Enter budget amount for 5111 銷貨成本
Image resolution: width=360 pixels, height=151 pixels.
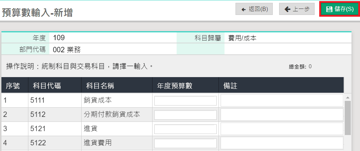click(185, 101)
